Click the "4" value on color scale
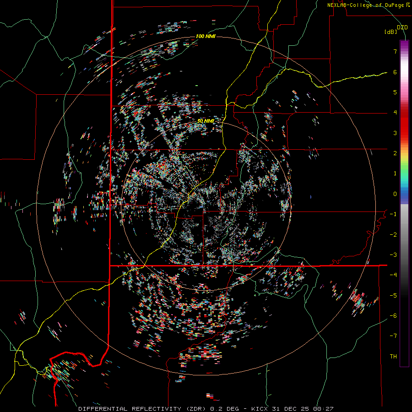This screenshot has width=412, height=412. tap(395, 113)
